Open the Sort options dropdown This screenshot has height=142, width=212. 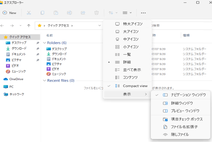click(x=113, y=13)
